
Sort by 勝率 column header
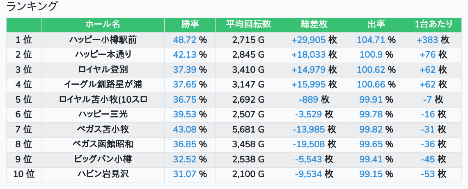point(190,25)
